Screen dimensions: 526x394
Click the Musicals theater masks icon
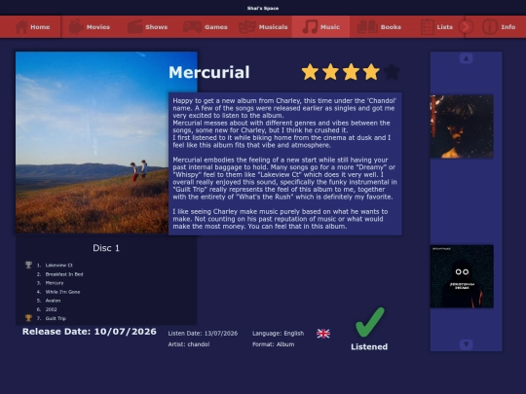click(x=247, y=27)
